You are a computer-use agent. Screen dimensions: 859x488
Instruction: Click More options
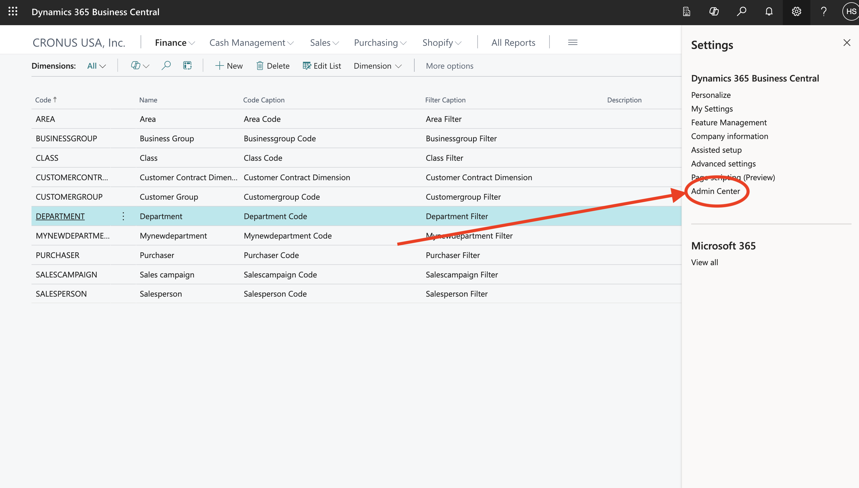450,66
